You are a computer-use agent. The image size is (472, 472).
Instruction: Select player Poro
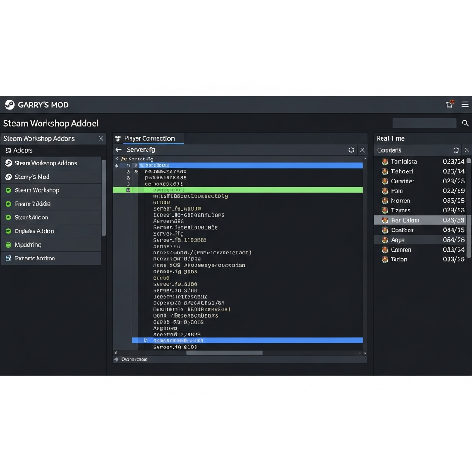pos(420,191)
